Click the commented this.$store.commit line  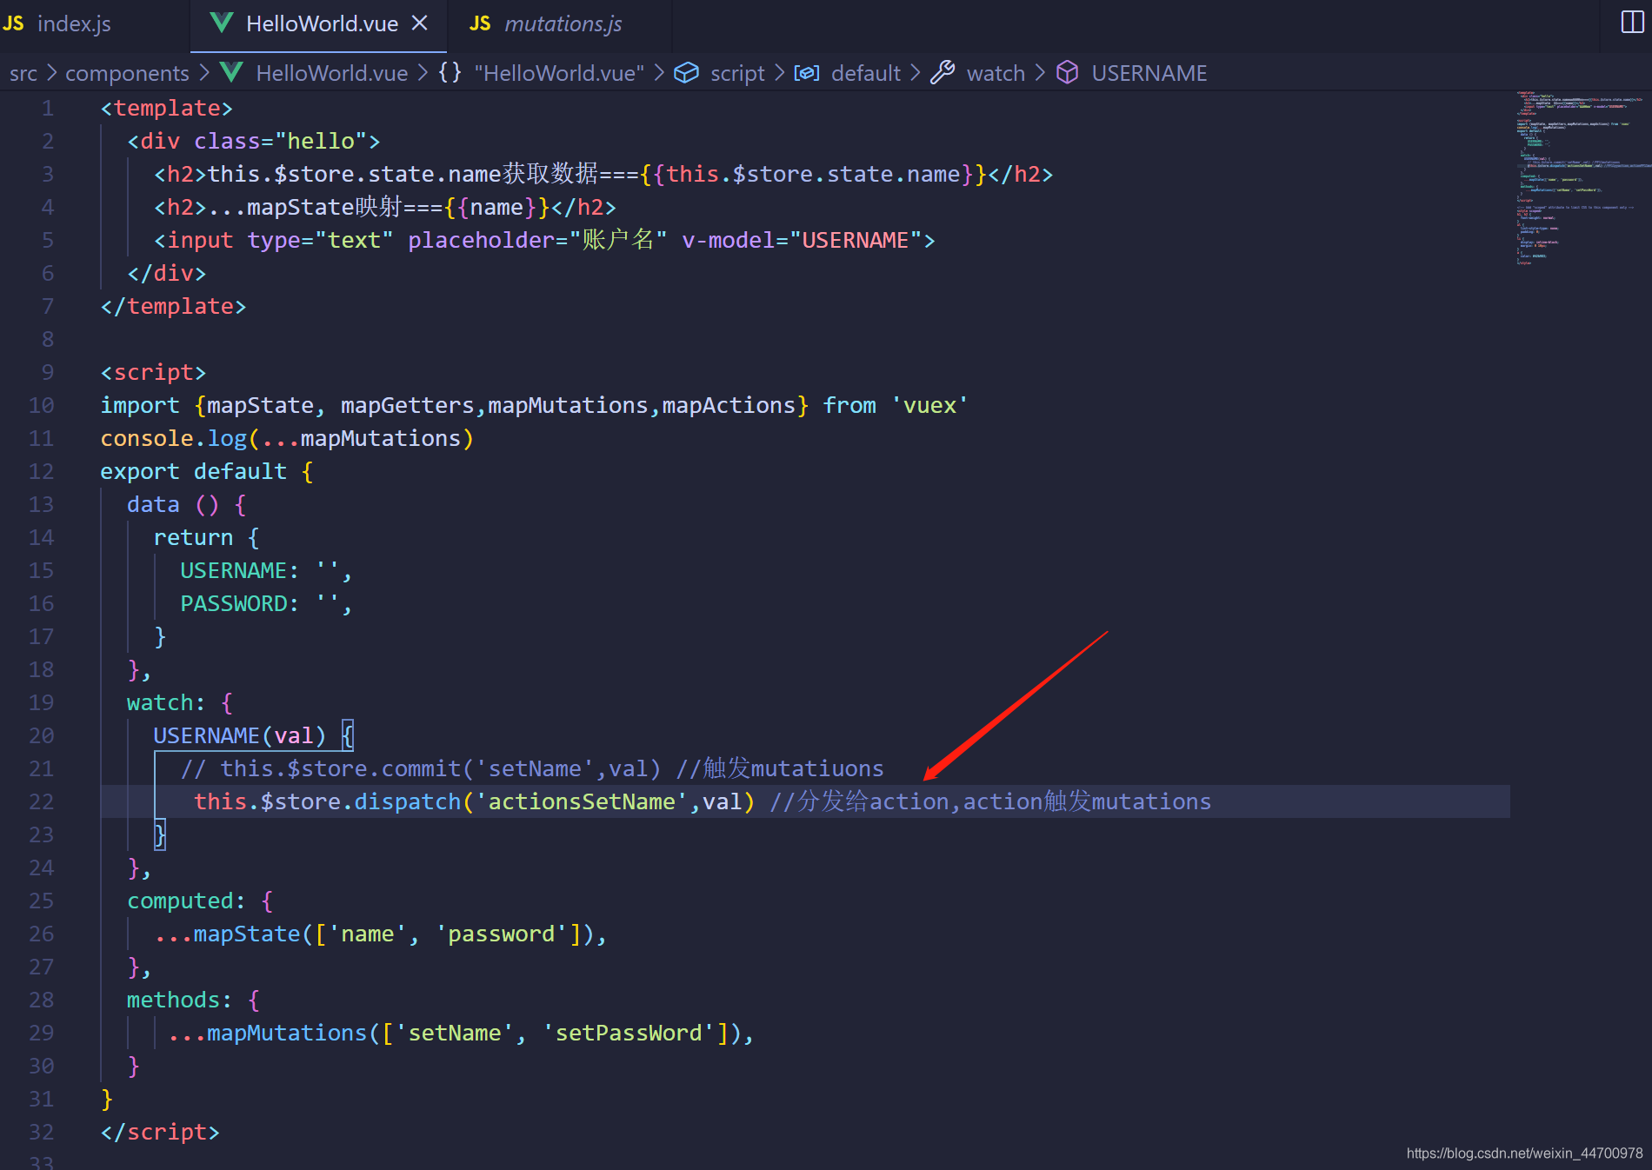(532, 768)
